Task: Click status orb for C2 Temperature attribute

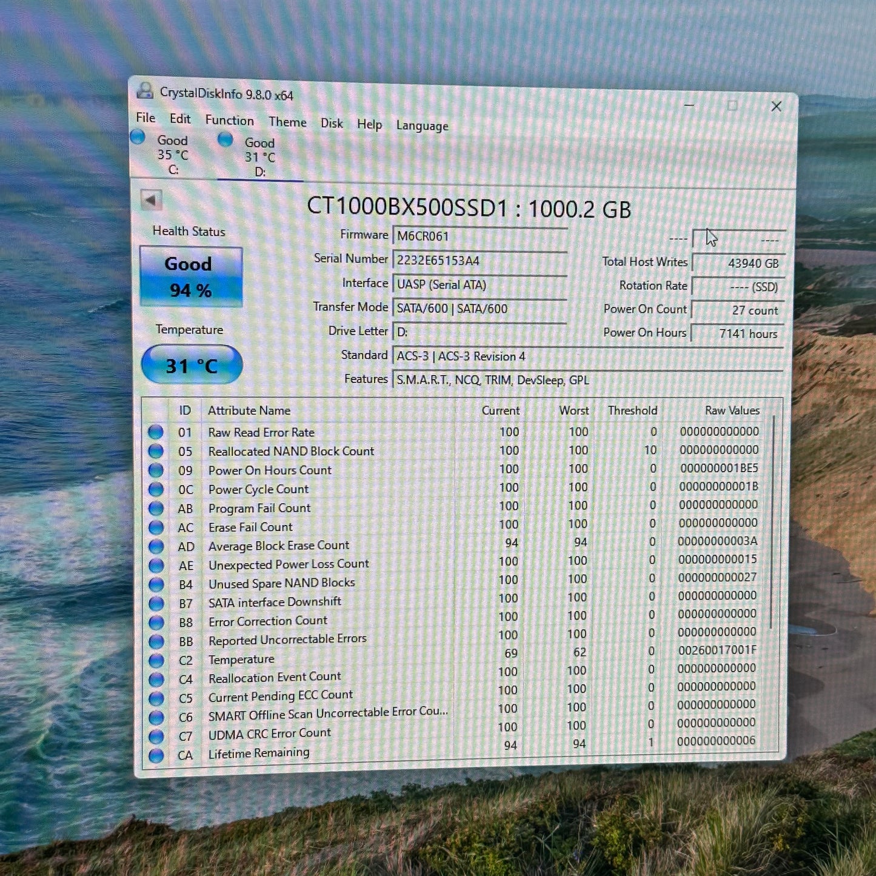Action: (x=156, y=660)
